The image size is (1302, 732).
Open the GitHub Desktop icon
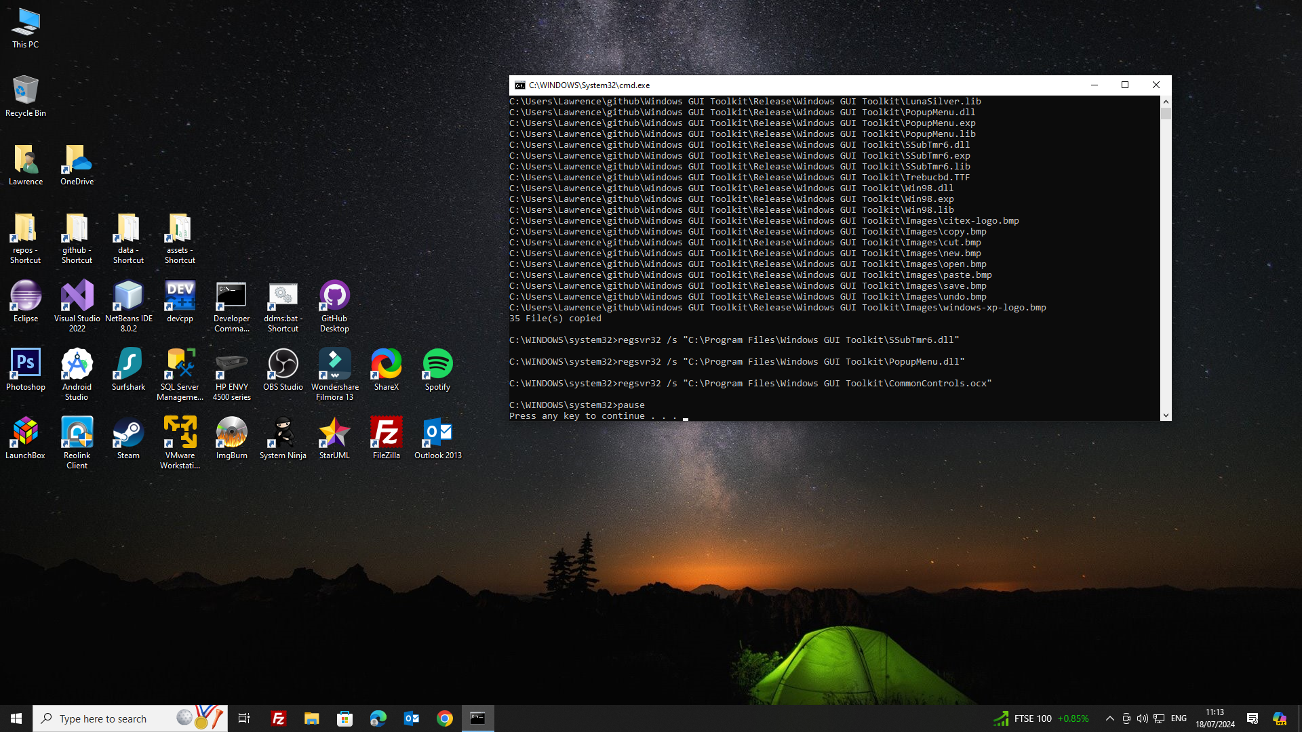click(334, 296)
